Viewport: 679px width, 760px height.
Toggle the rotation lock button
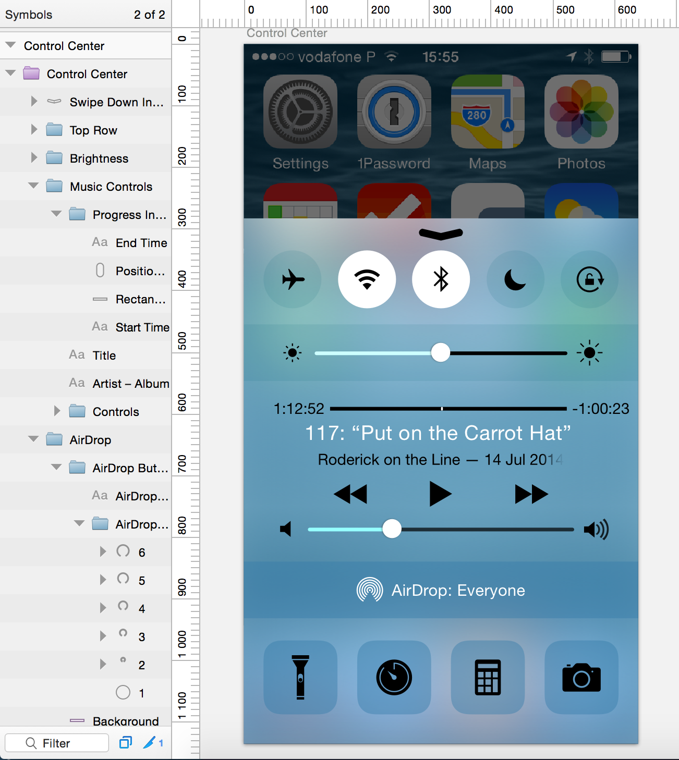(x=589, y=279)
